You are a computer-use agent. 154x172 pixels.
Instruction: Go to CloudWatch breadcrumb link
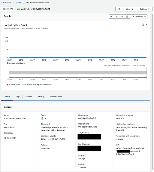click(6, 3)
